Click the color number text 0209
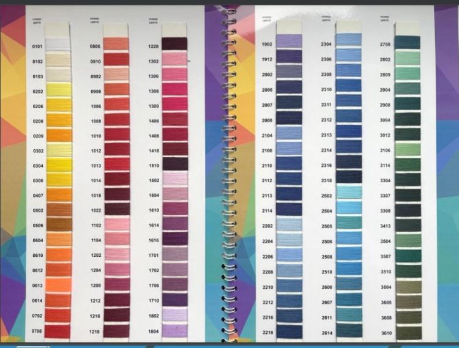This screenshot has height=348, width=459. pyautogui.click(x=38, y=136)
